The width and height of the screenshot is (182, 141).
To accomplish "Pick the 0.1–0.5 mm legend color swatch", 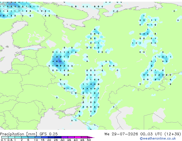I will [x=5, y=137].
